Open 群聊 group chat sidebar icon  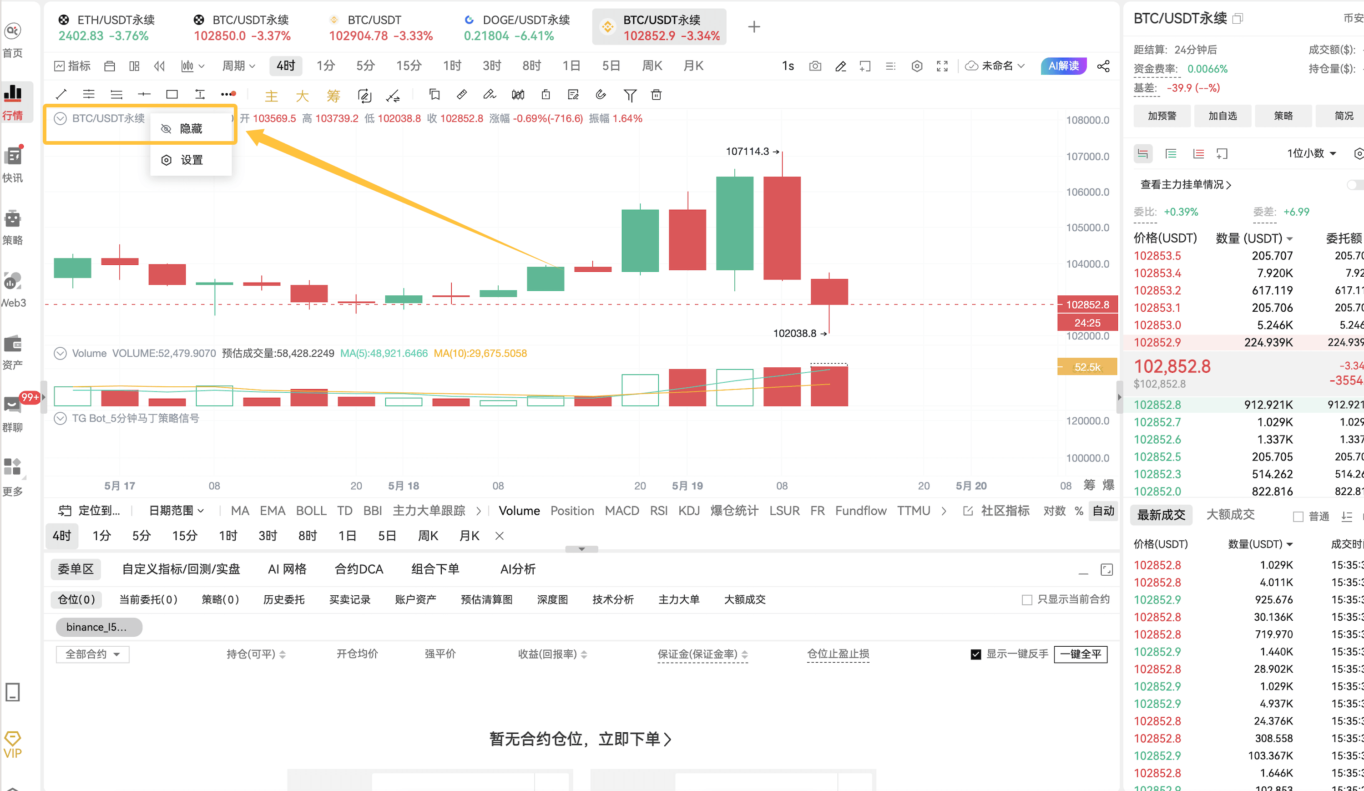coord(12,414)
